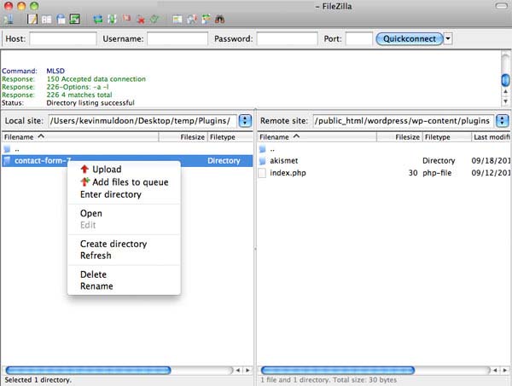
Task: Choose Upload from the context menu
Action: point(124,170)
